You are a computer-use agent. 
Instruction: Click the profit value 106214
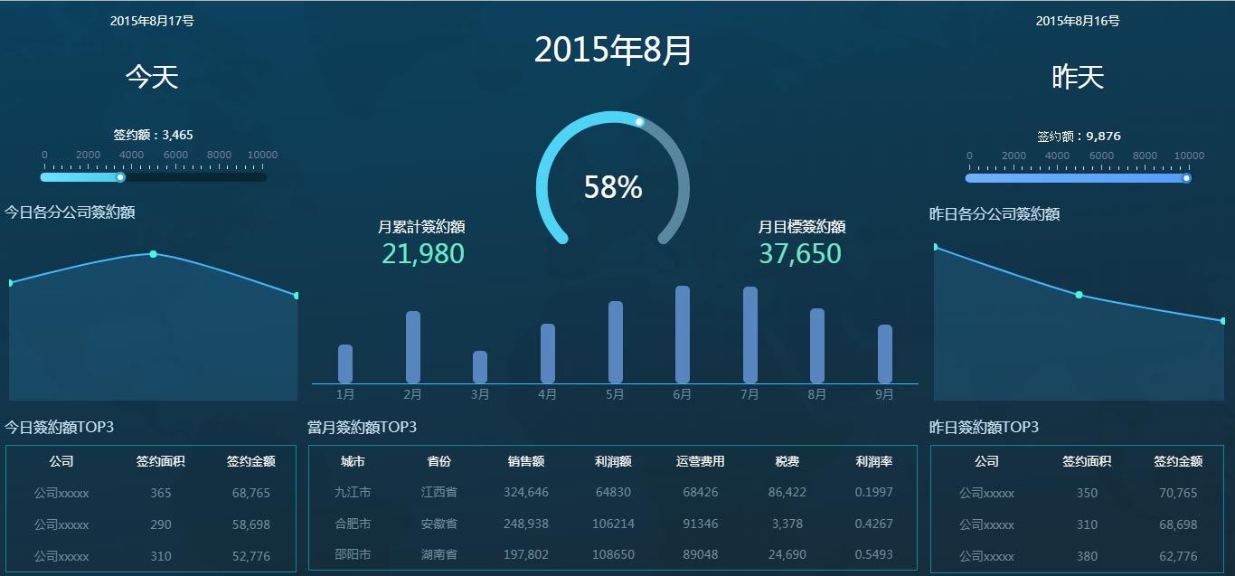pyautogui.click(x=613, y=524)
